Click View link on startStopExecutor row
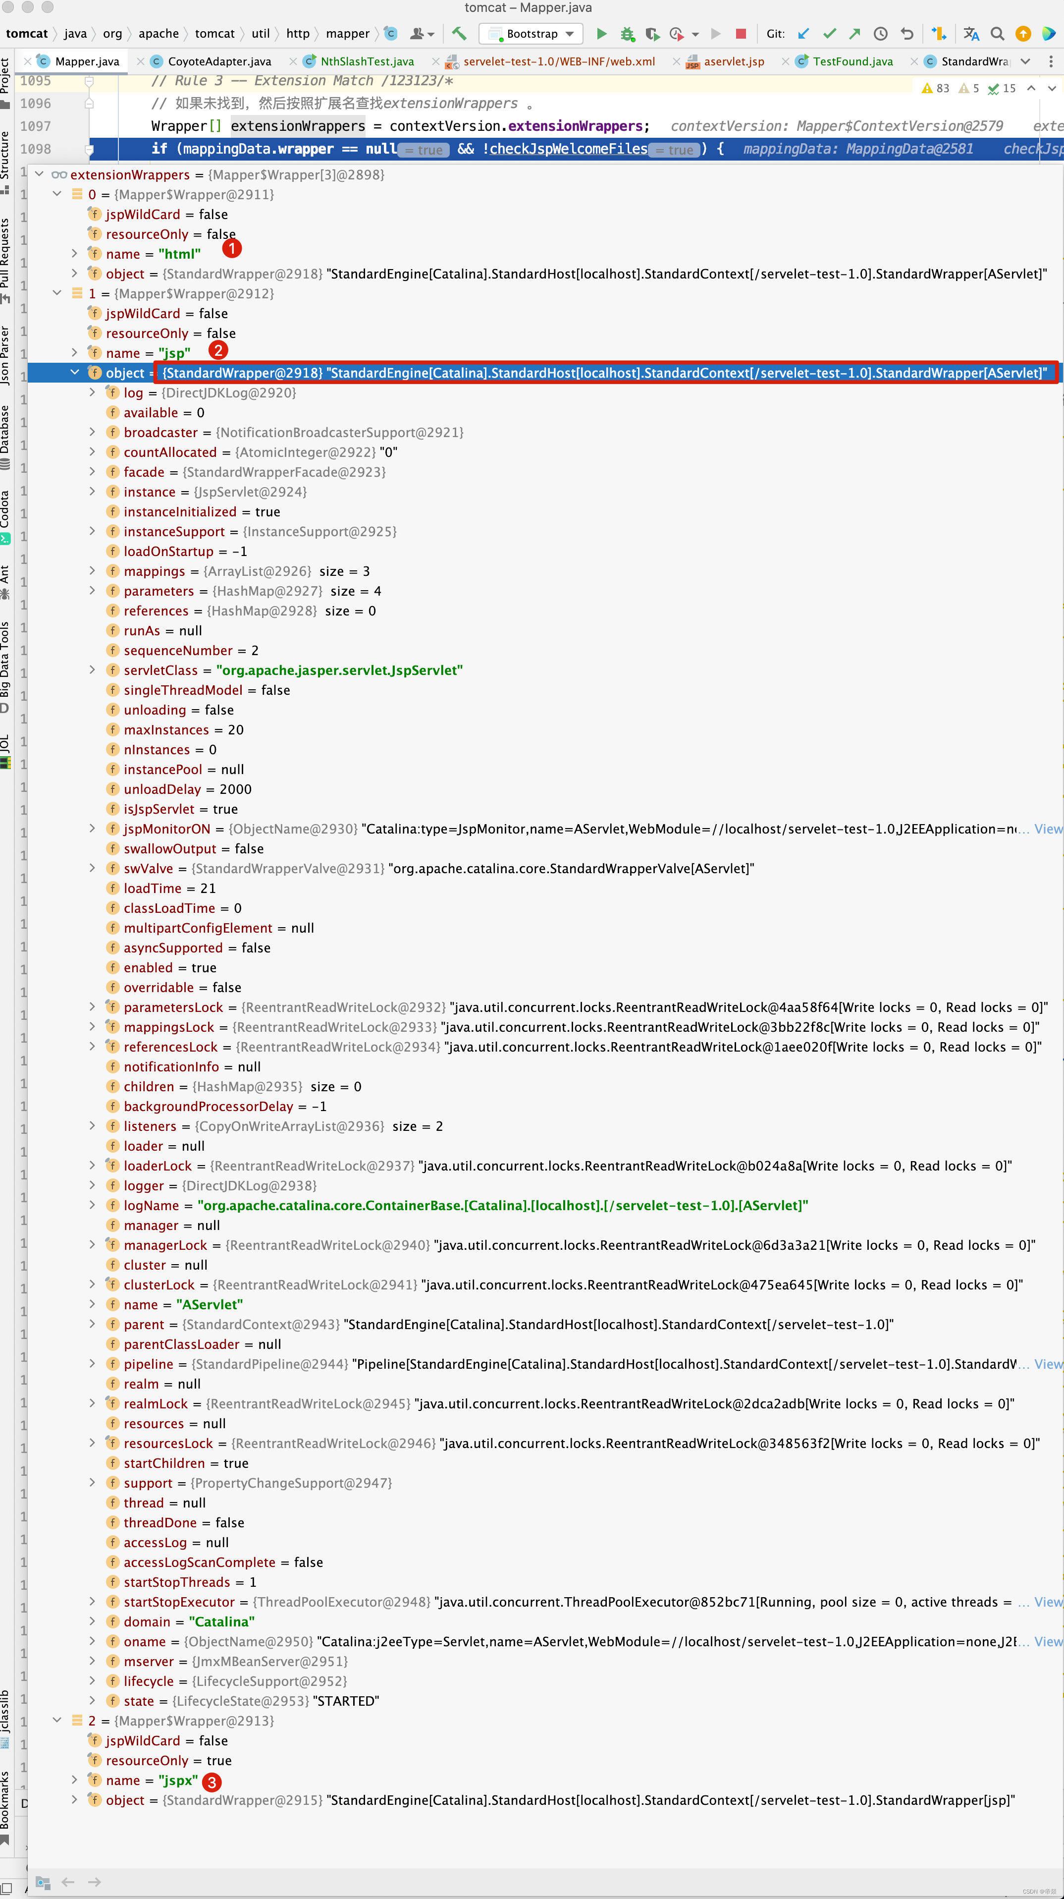Viewport: 1064px width, 1899px height. [x=1048, y=1601]
